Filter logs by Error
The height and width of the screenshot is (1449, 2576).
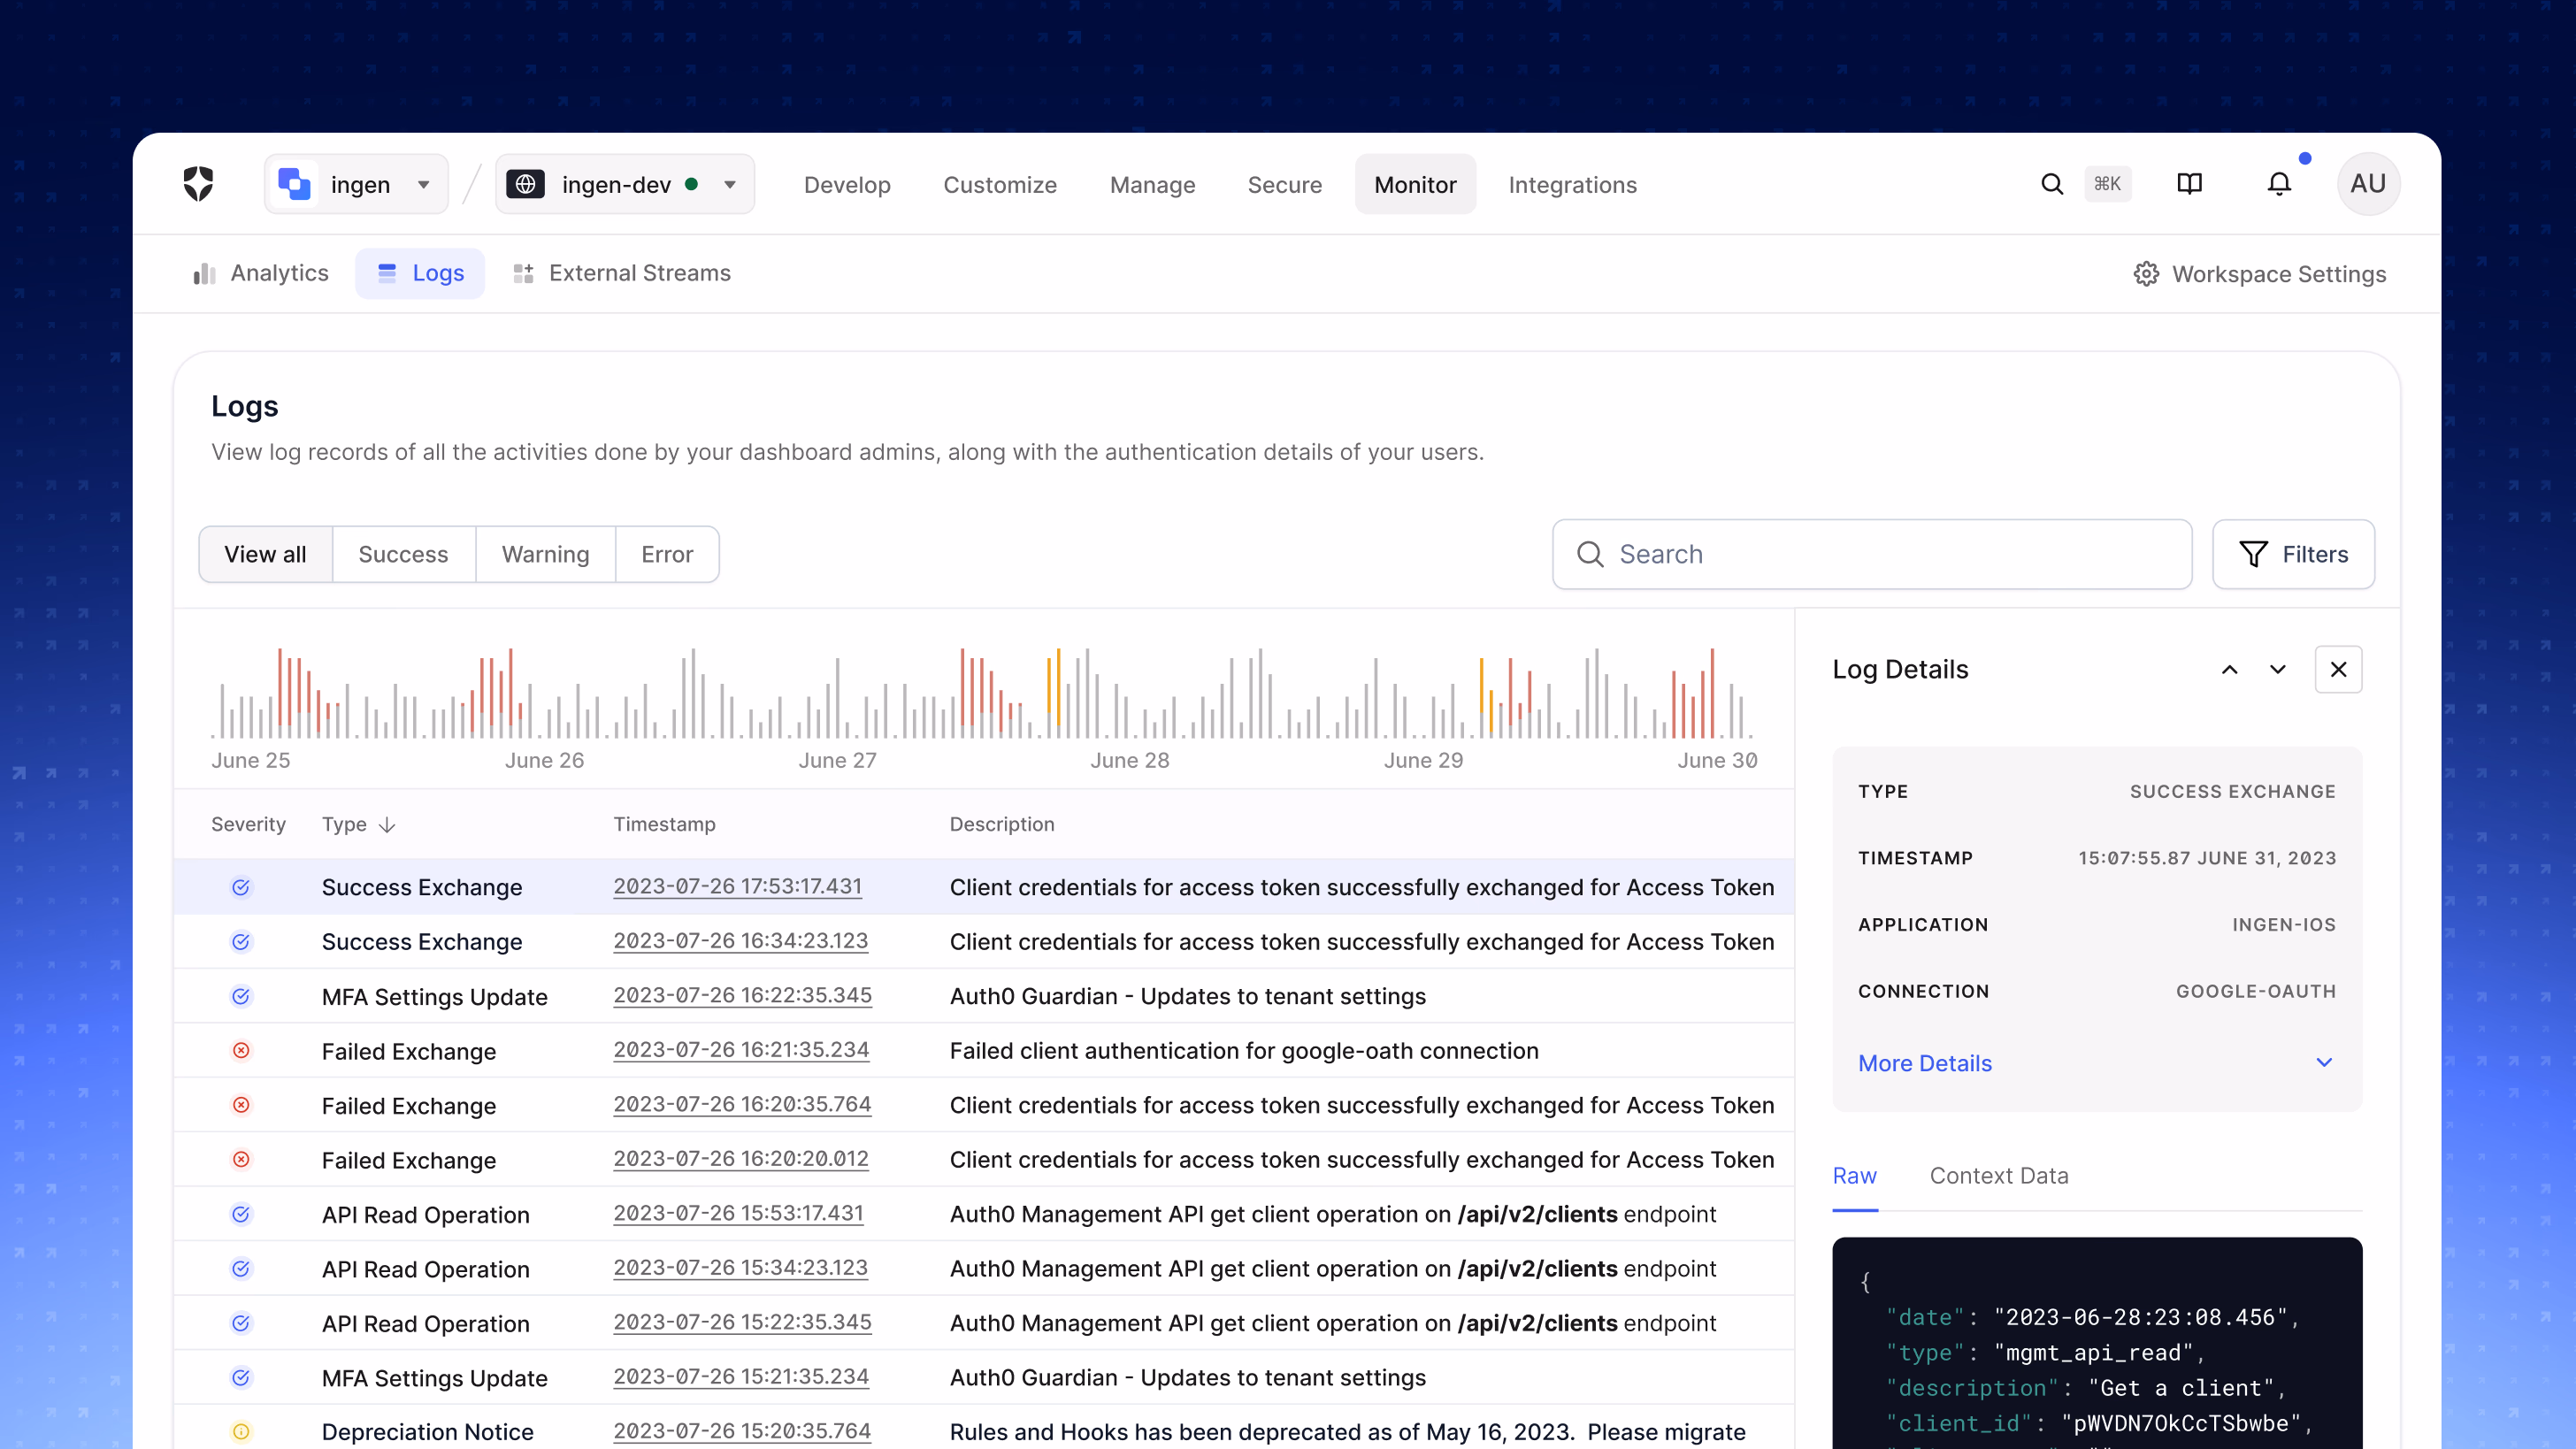point(667,554)
